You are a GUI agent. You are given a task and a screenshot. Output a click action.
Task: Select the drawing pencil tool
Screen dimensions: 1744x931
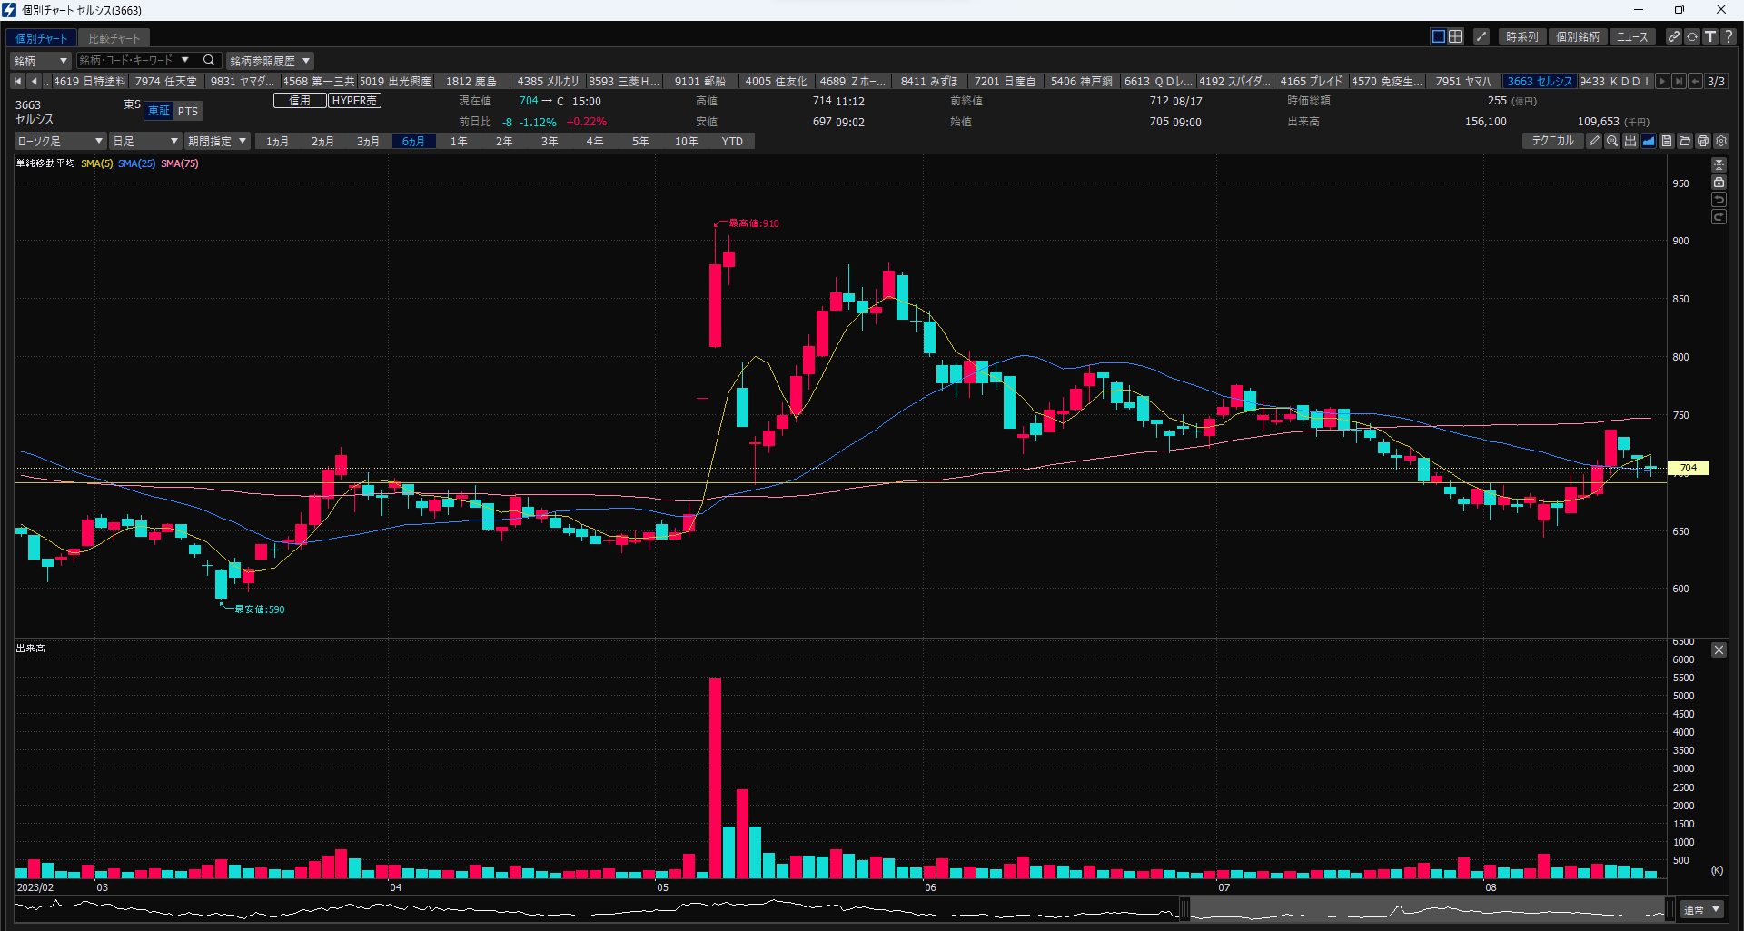(1594, 141)
